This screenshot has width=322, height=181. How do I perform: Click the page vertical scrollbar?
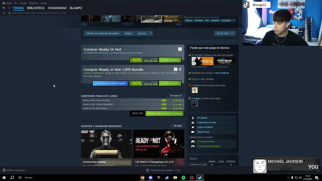(321, 48)
